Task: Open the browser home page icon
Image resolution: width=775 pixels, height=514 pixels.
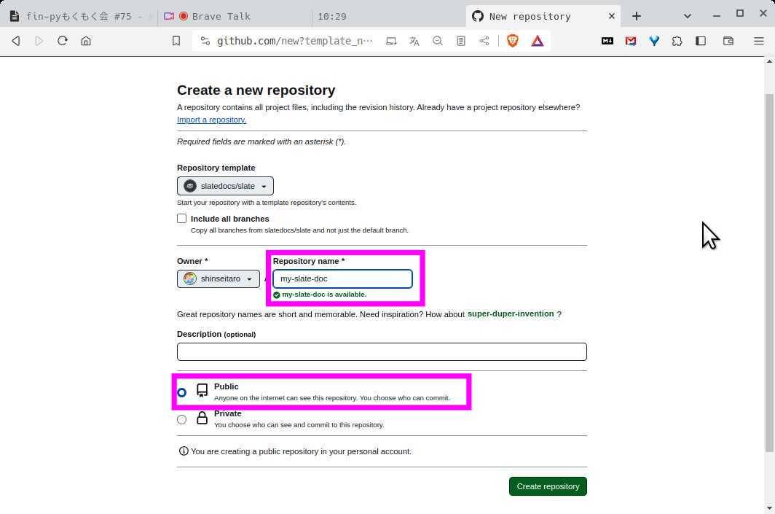Action: click(86, 41)
